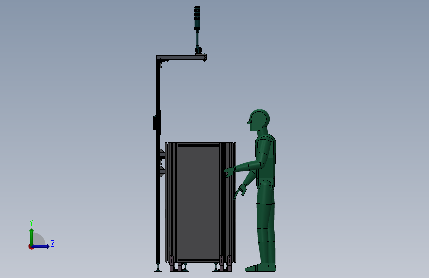Select the horizontal top beam of frame

click(181, 57)
